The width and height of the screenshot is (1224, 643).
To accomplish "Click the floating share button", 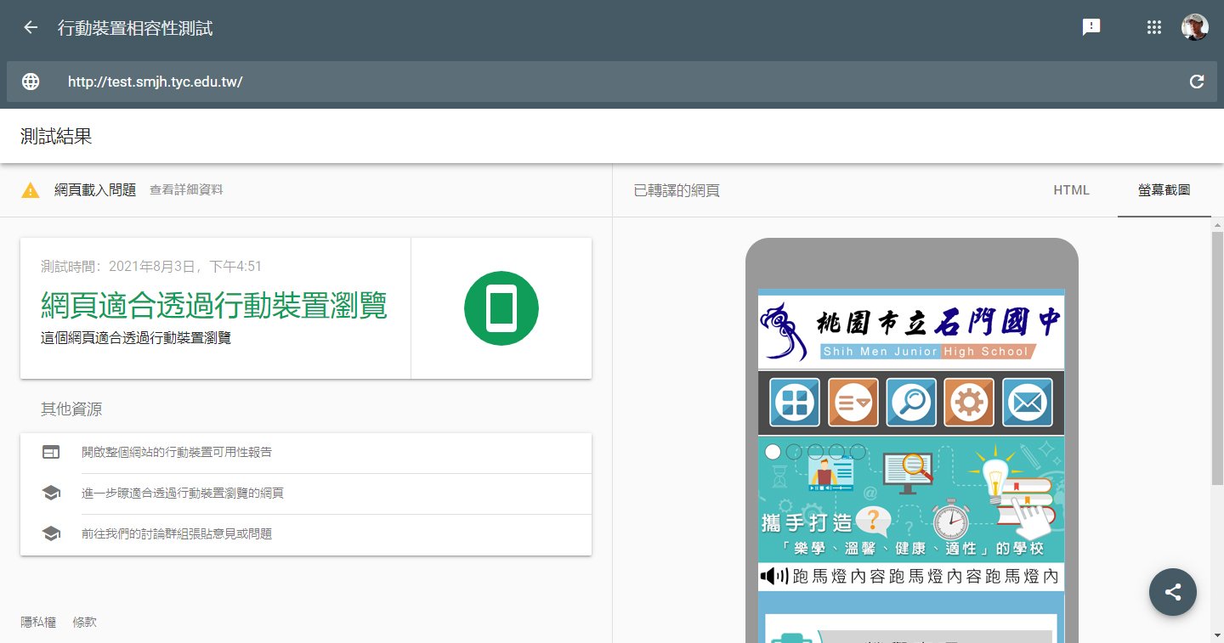I will pyautogui.click(x=1172, y=592).
